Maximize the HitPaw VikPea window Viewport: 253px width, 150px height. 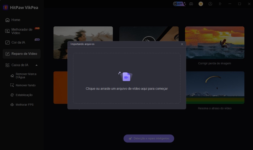tap(239, 4)
